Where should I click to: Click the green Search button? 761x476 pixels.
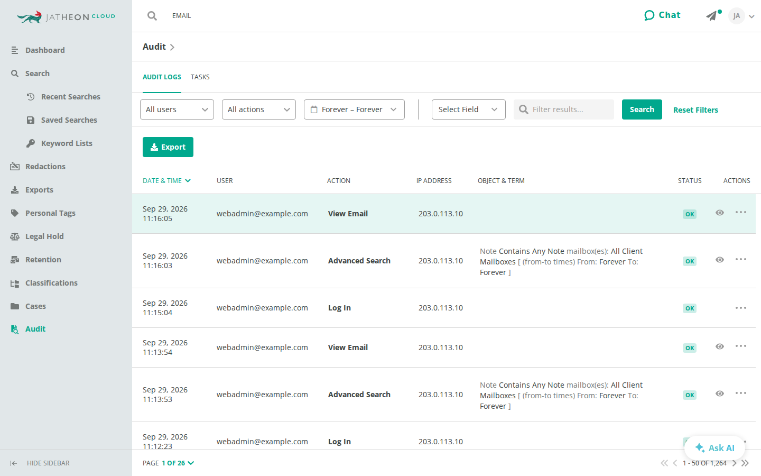point(642,109)
